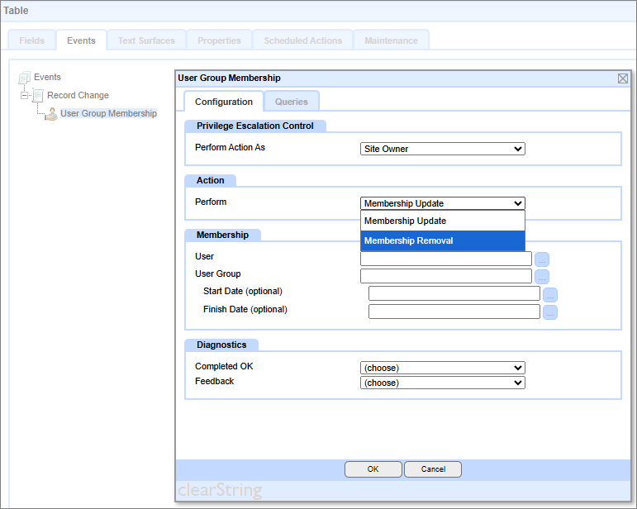637x509 pixels.
Task: Click browse ellipsis button beside User field
Action: pos(542,259)
